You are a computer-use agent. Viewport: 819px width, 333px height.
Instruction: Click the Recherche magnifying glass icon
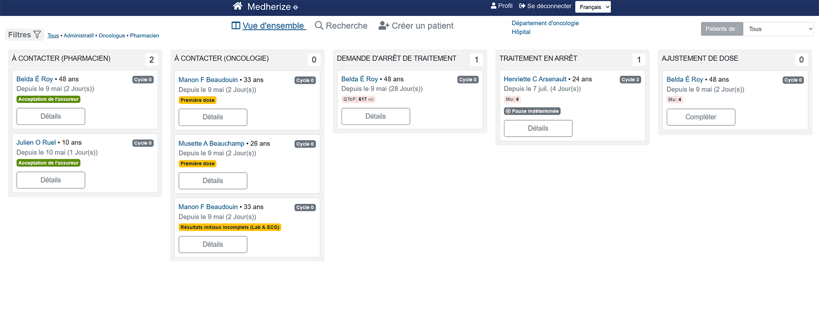coord(319,25)
